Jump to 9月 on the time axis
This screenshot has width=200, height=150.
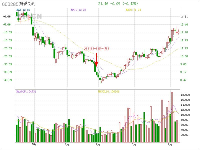(x=170, y=144)
